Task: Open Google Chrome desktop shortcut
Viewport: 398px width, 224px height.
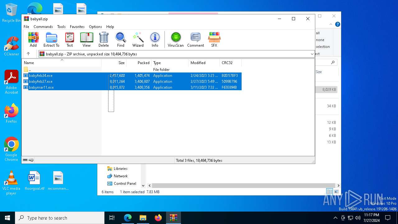Action: coord(12,149)
